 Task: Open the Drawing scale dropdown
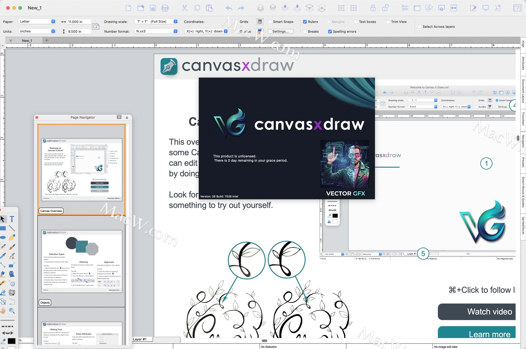156,22
